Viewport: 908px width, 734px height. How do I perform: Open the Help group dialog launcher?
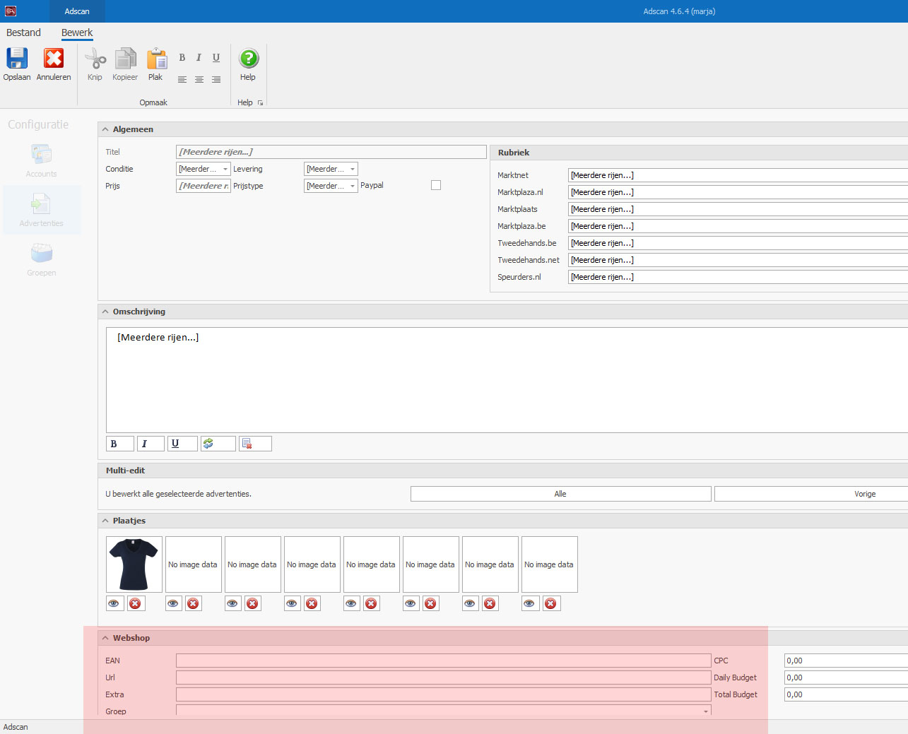tap(260, 103)
